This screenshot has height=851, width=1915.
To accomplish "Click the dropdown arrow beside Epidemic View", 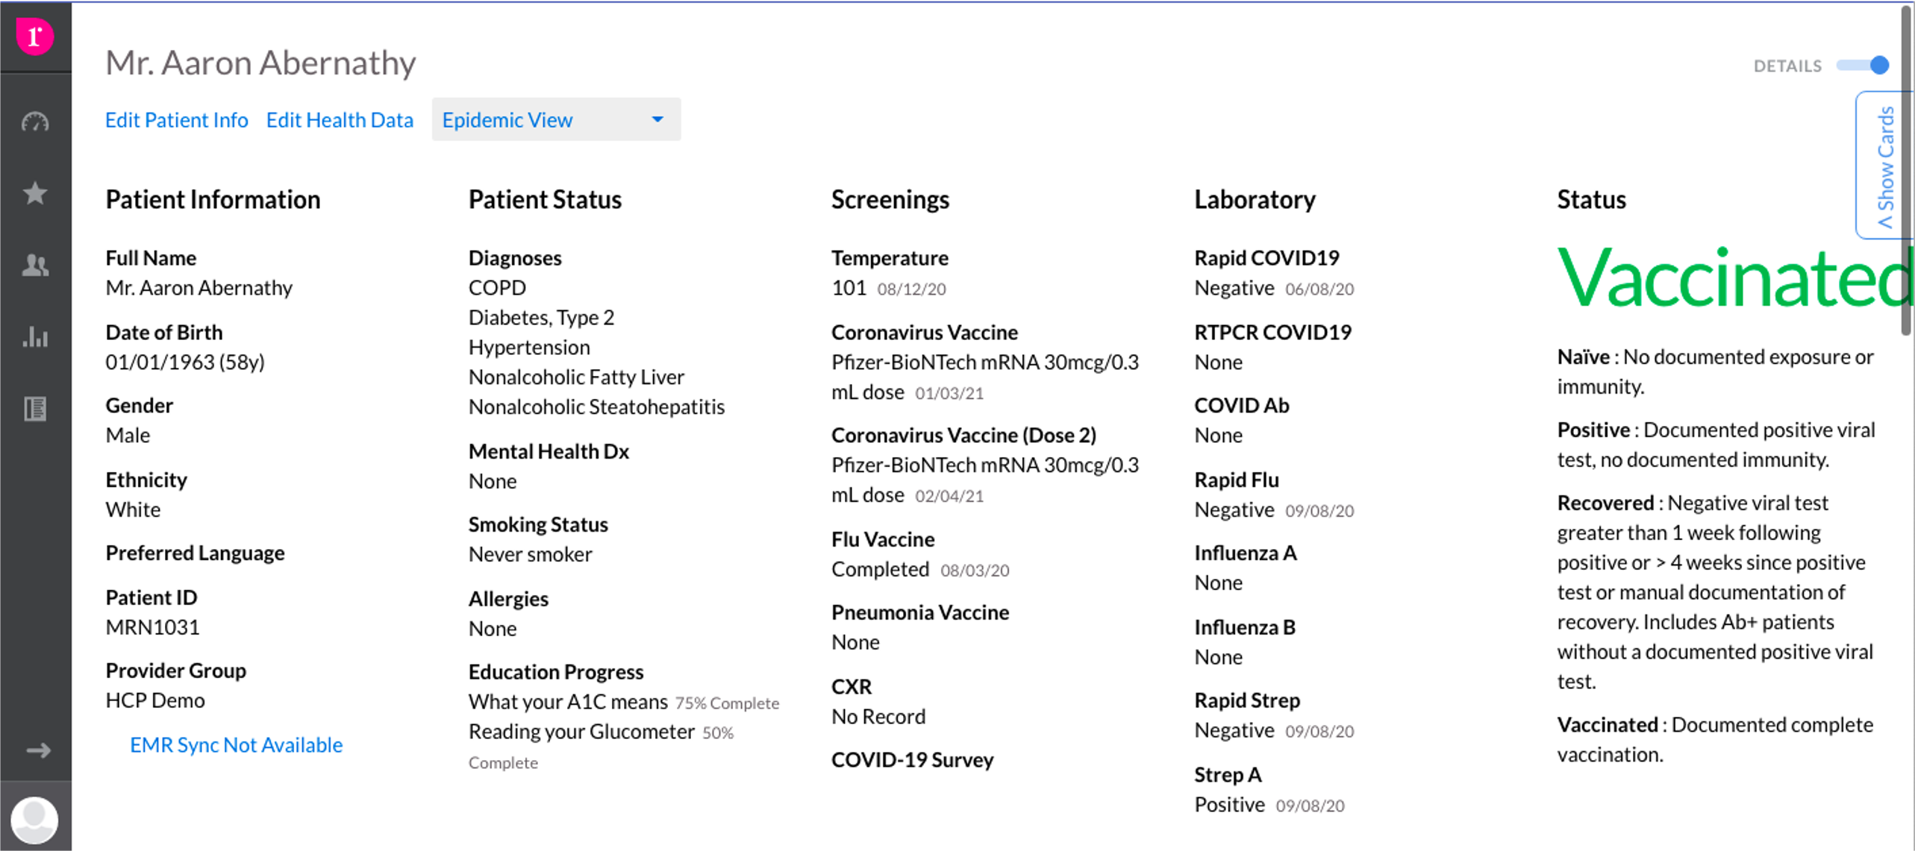I will click(x=657, y=119).
